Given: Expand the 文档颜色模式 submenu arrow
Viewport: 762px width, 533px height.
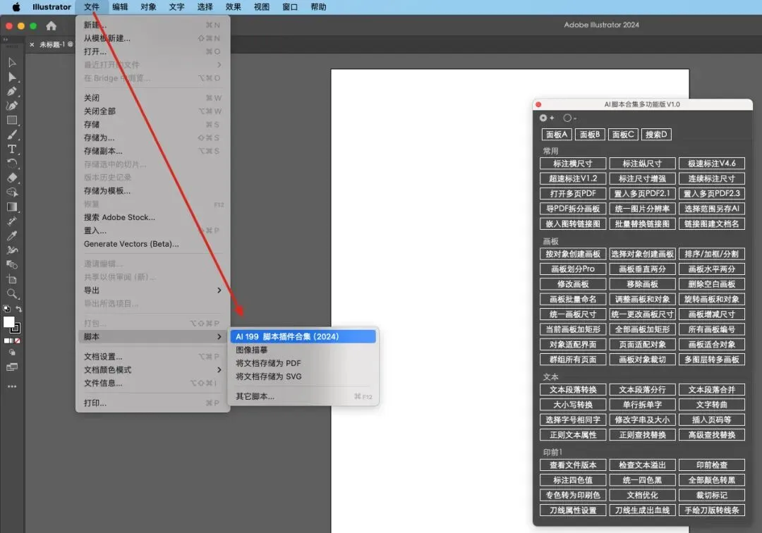Looking at the screenshot, I should click(219, 370).
